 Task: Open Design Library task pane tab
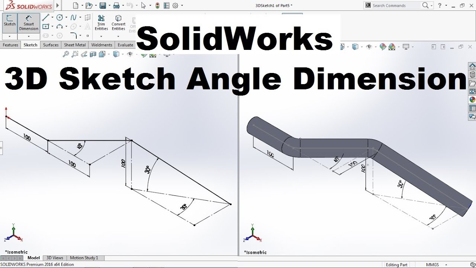pos(472,75)
